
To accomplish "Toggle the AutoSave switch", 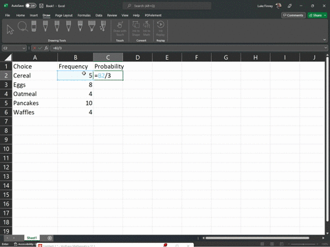I will click(31, 5).
